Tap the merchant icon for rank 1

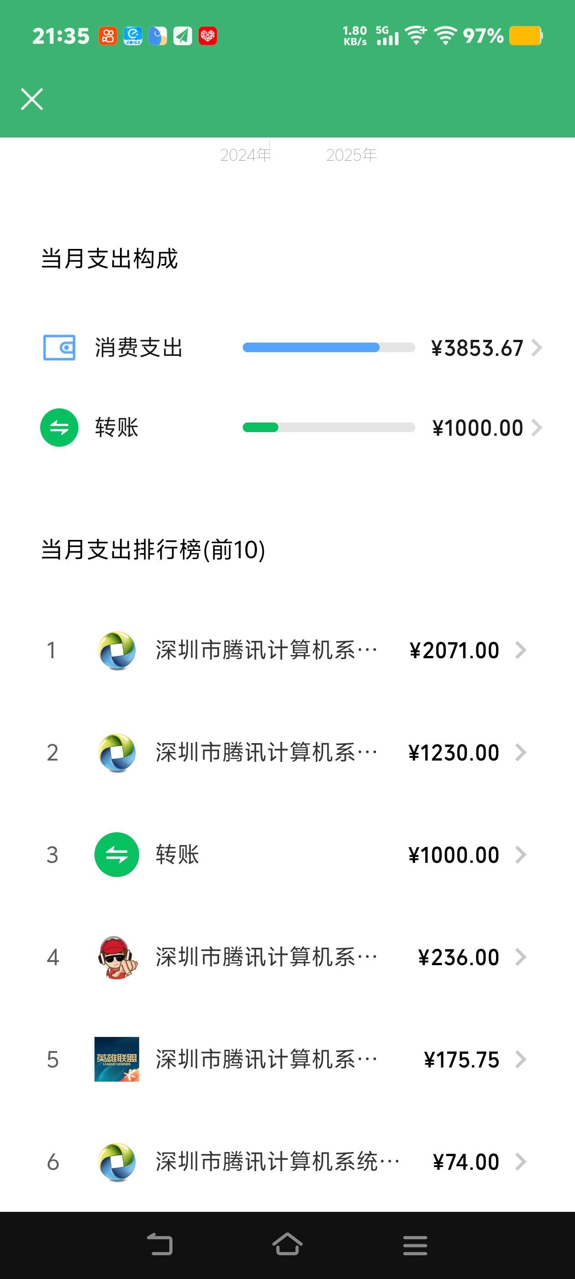click(116, 650)
